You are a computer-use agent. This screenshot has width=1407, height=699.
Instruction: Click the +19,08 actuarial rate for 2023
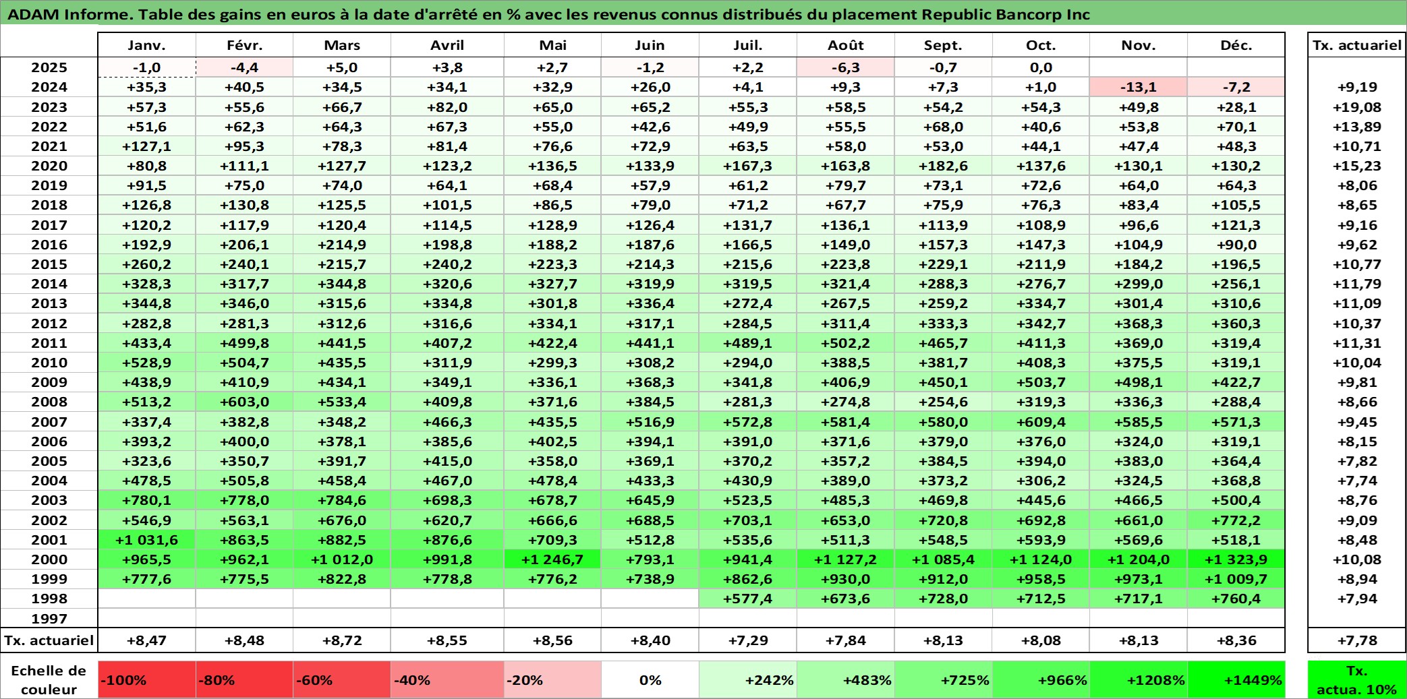tap(1356, 107)
